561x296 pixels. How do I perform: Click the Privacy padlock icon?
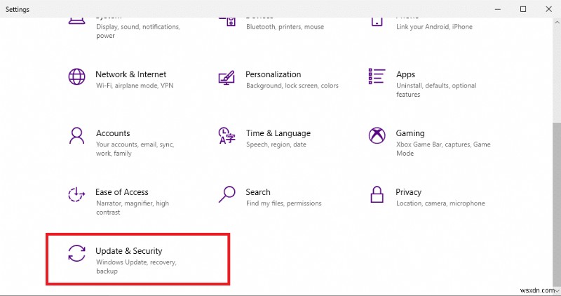[377, 194]
